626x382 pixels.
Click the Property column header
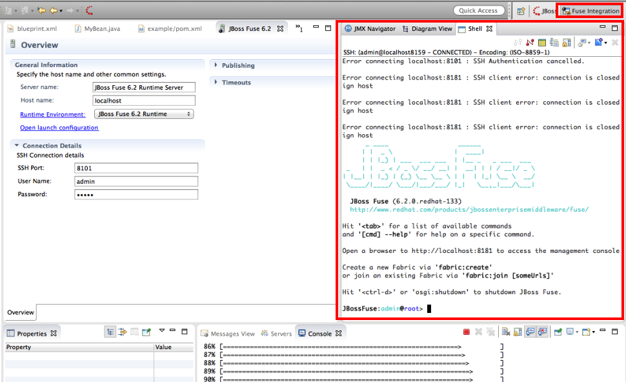79,347
